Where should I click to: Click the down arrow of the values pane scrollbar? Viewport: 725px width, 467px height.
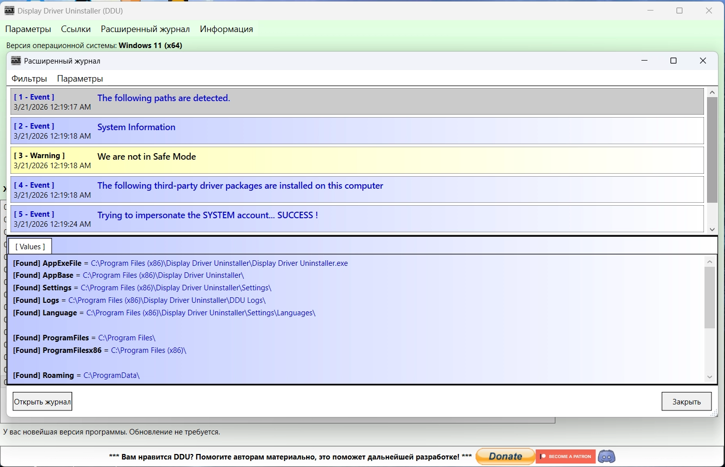709,377
